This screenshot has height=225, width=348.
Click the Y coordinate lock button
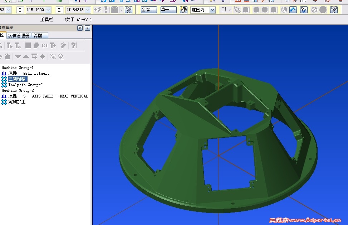tap(20, 10)
